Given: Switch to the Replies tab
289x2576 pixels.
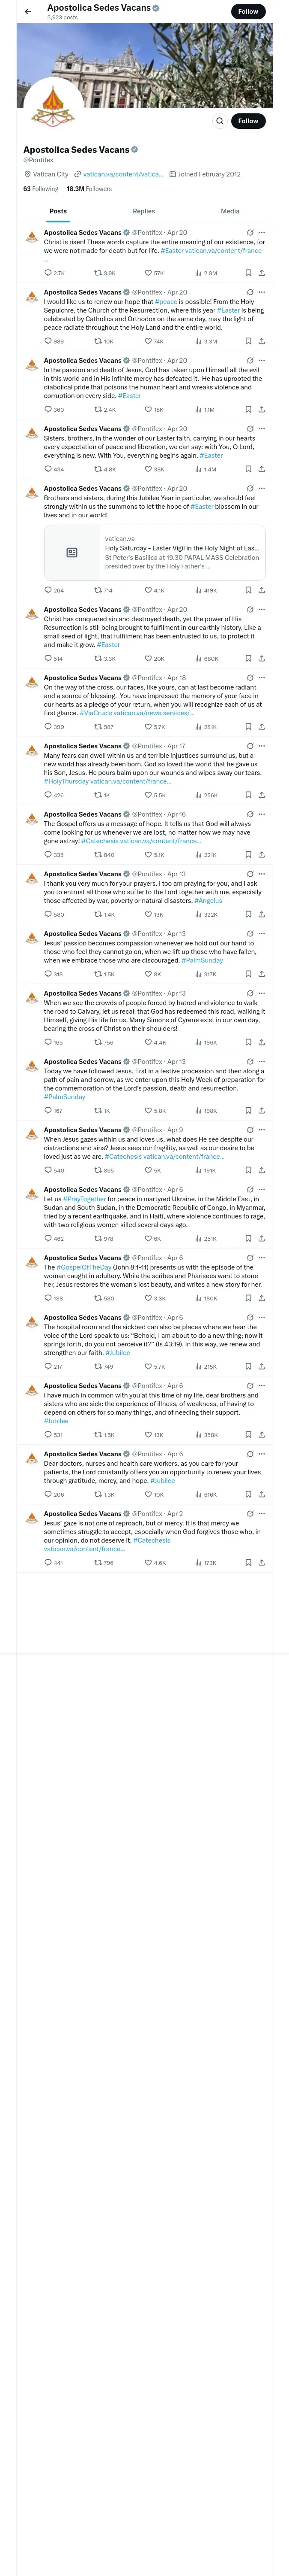Looking at the screenshot, I should [x=143, y=211].
